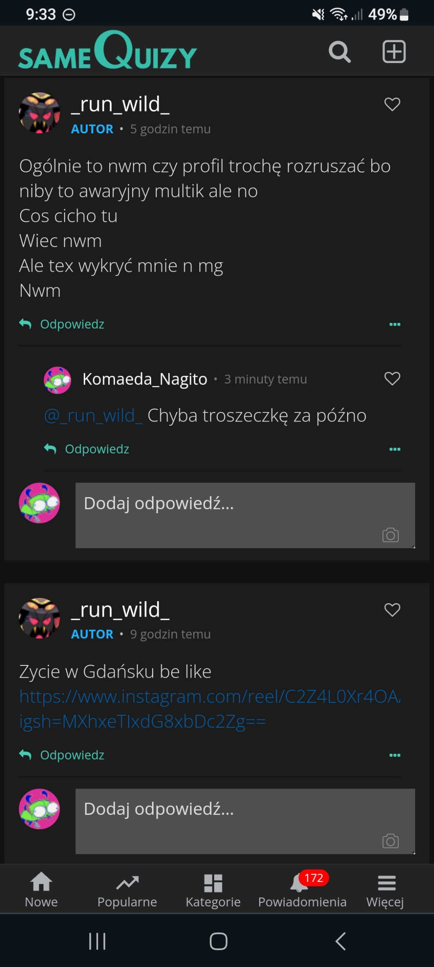Tap the create new post plus icon
434x967 pixels.
click(x=394, y=52)
